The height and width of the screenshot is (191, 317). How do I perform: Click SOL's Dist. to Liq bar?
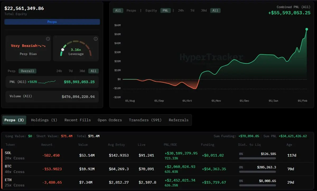(x=257, y=158)
